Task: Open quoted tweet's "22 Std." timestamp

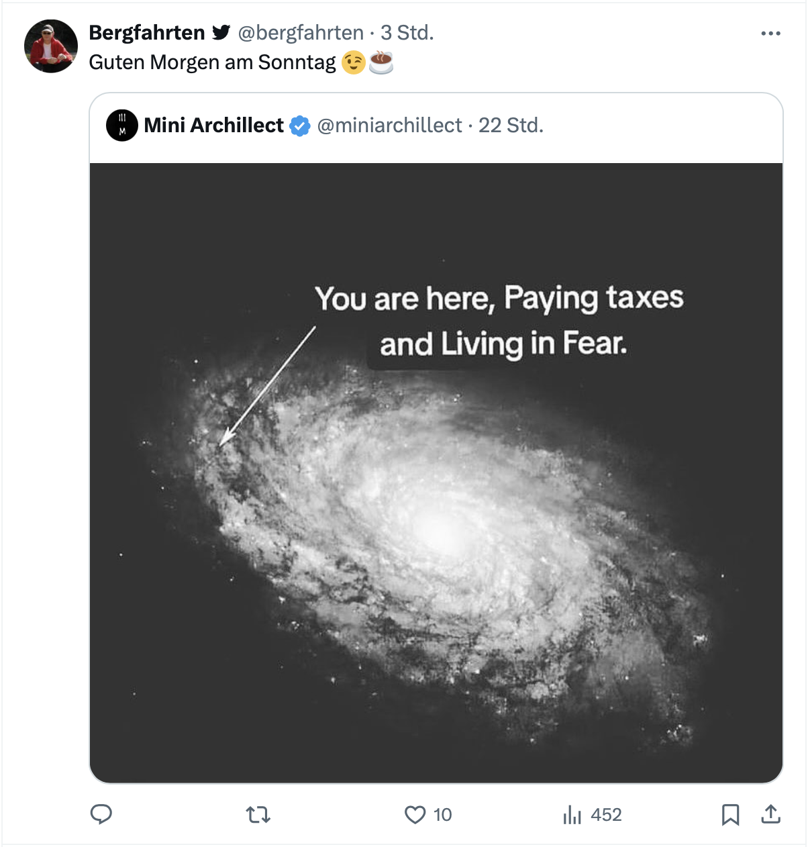Action: tap(511, 126)
